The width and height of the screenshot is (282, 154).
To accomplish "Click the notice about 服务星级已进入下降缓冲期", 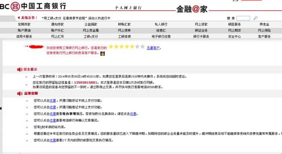I will [x=158, y=134].
